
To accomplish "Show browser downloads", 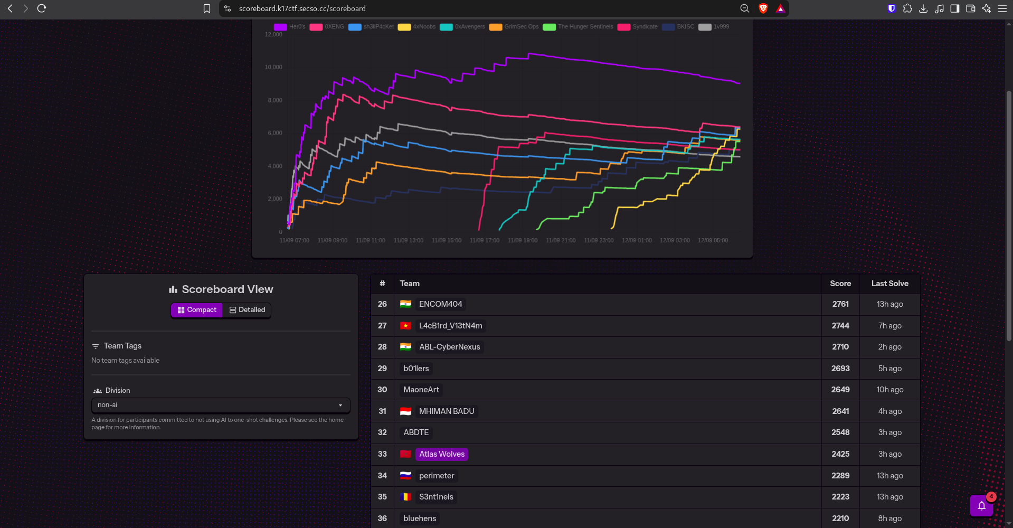I will click(x=923, y=8).
